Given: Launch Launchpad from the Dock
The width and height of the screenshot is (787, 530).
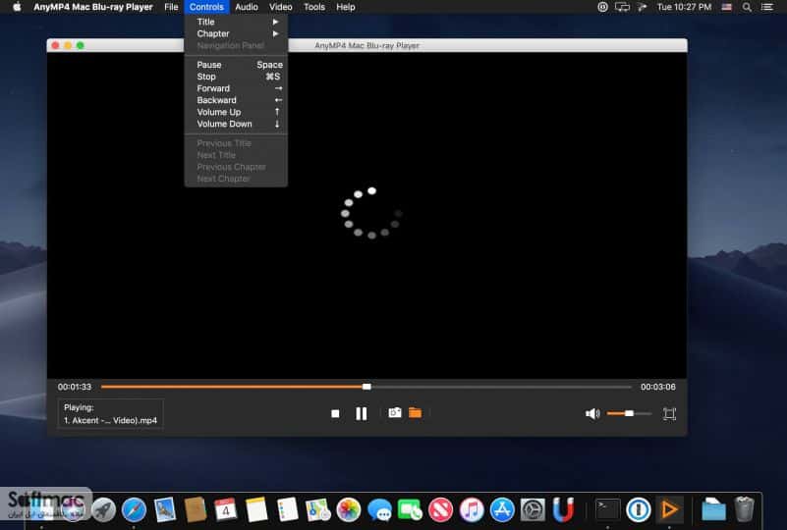Looking at the screenshot, I should coord(104,510).
